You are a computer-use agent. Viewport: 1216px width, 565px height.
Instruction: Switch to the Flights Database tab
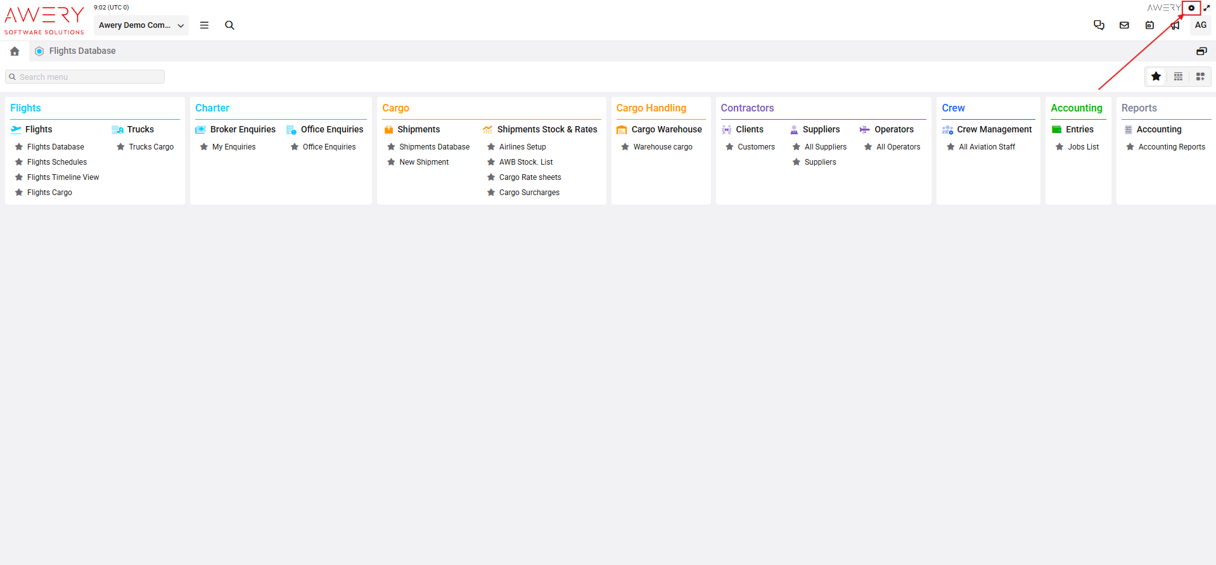[75, 51]
